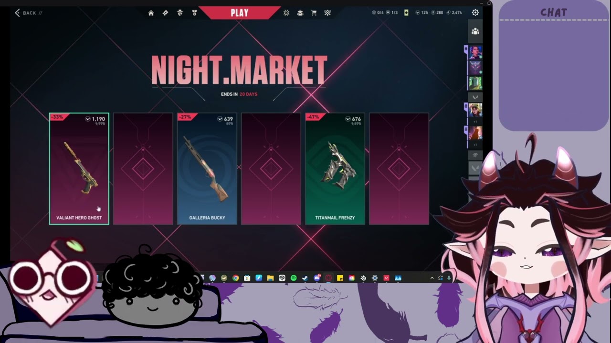611x343 pixels.
Task: Select the red-toned friend avatar in sidebar
Action: point(475,133)
